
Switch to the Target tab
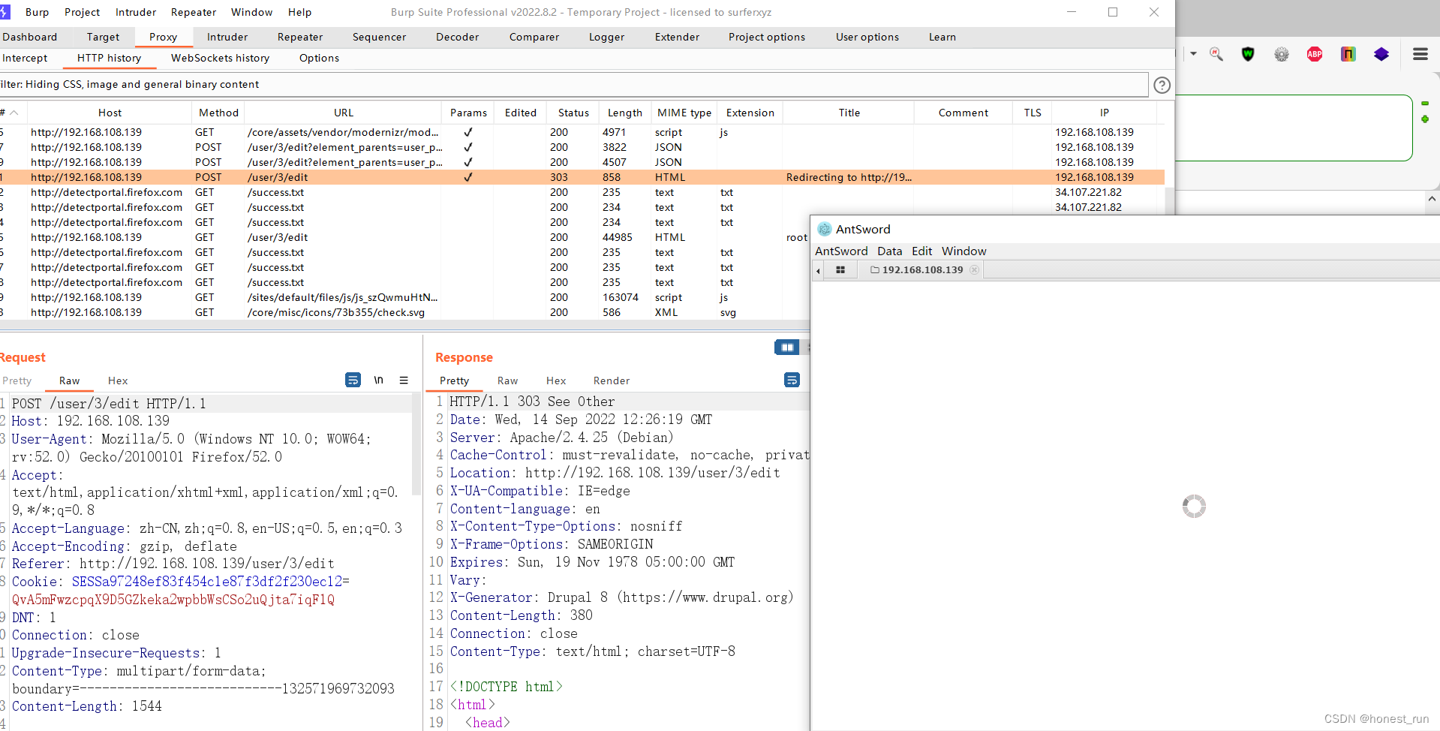coord(103,37)
